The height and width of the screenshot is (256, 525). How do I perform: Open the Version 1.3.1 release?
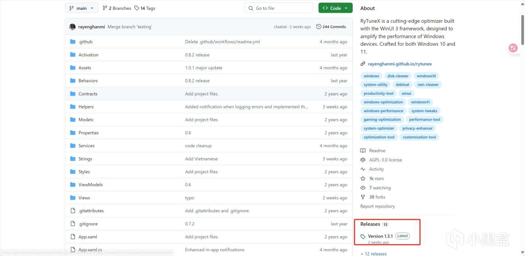coord(381,236)
